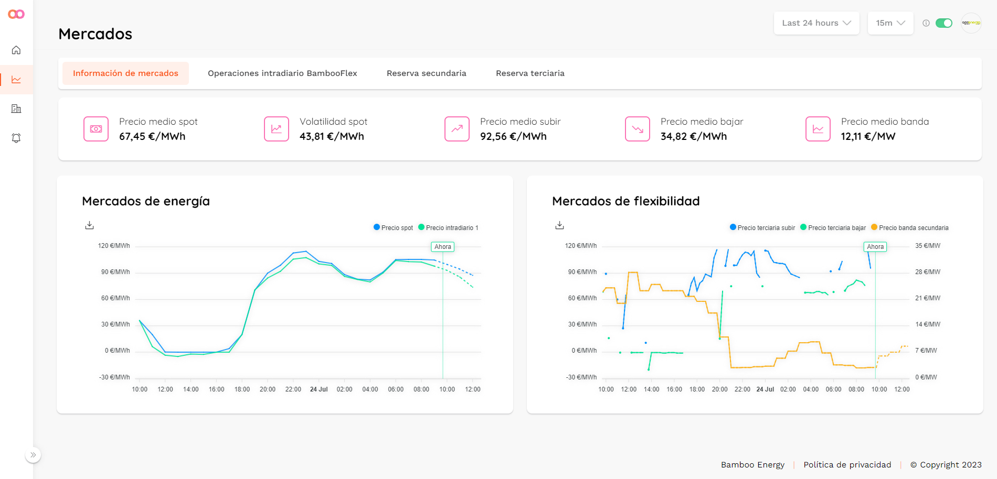Switch to Reserva secundaria tab
This screenshot has width=997, height=479.
click(426, 73)
